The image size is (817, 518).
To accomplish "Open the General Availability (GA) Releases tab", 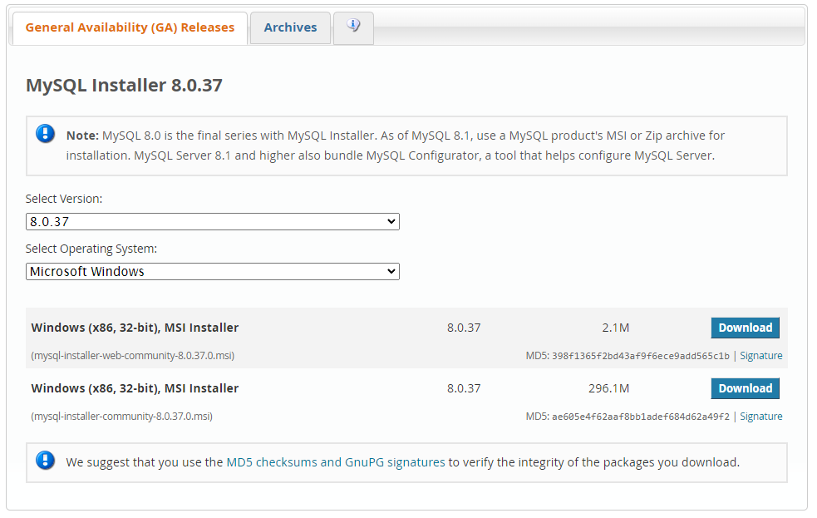I will click(x=130, y=28).
